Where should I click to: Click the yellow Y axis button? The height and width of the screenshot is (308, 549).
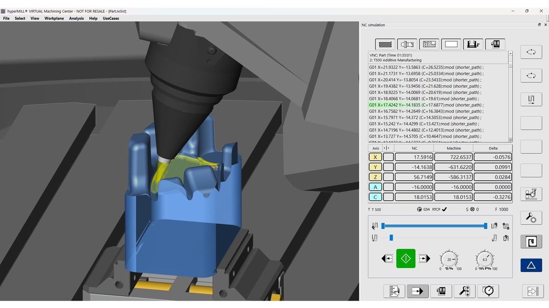point(375,167)
